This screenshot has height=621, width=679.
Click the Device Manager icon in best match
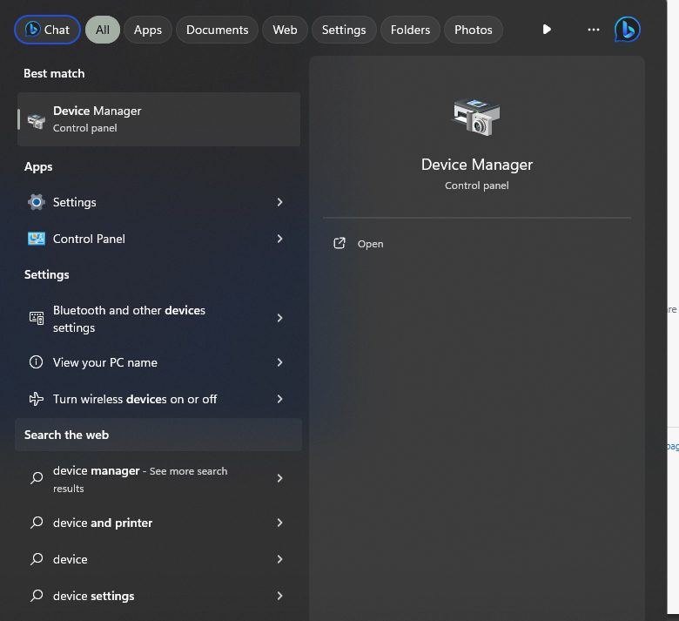pos(37,120)
